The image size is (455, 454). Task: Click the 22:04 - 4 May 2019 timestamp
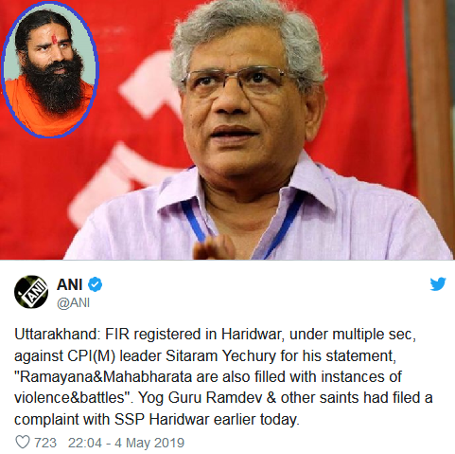pyautogui.click(x=126, y=443)
